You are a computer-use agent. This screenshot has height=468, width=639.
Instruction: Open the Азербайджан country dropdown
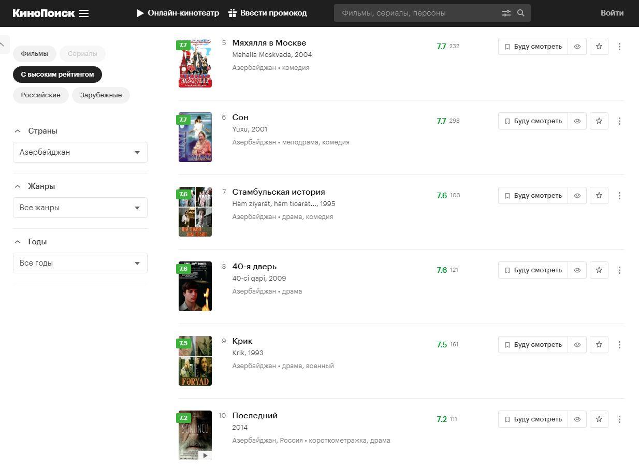[80, 152]
